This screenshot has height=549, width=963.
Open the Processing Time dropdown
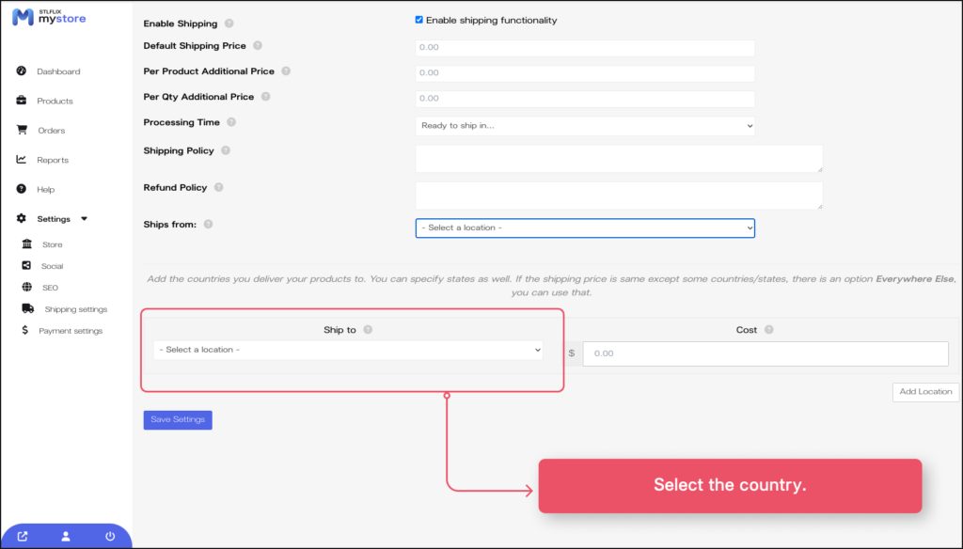[x=585, y=125]
